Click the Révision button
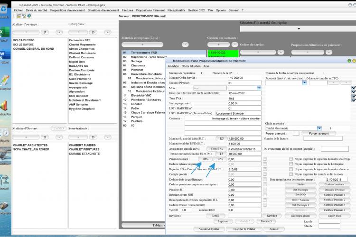This screenshot has width=356, height=237. tap(272, 216)
